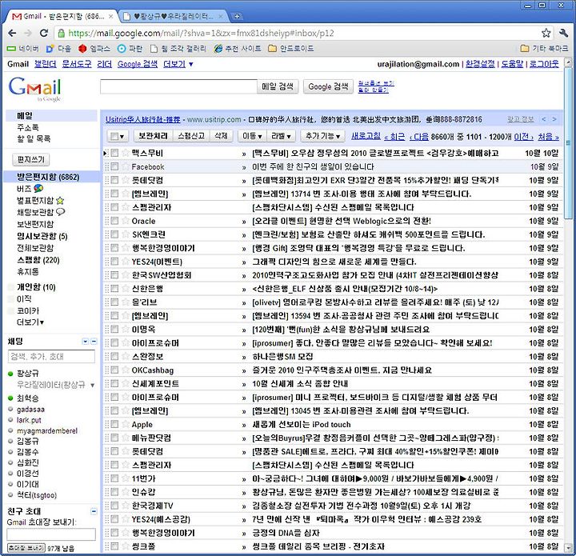Open a new browser tab
This screenshot has height=556, width=576.
238,16
